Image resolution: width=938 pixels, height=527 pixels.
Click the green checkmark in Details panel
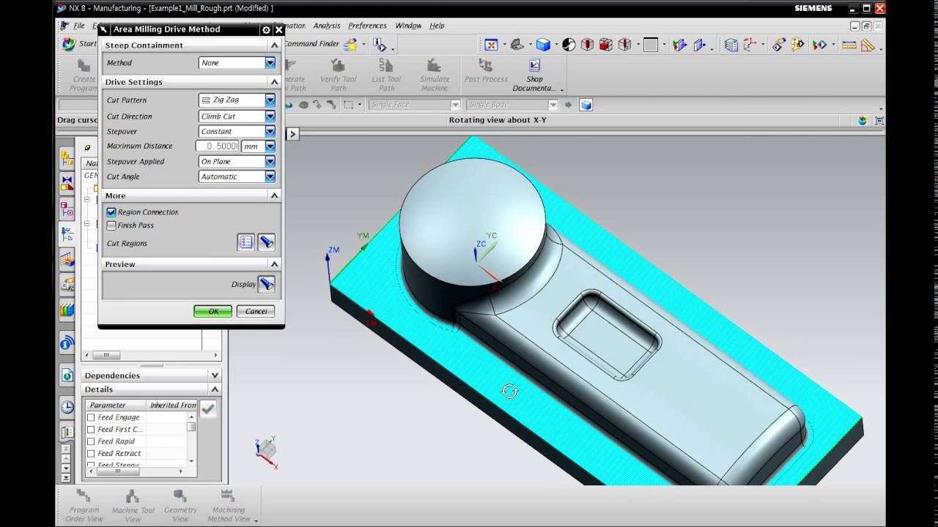point(208,408)
